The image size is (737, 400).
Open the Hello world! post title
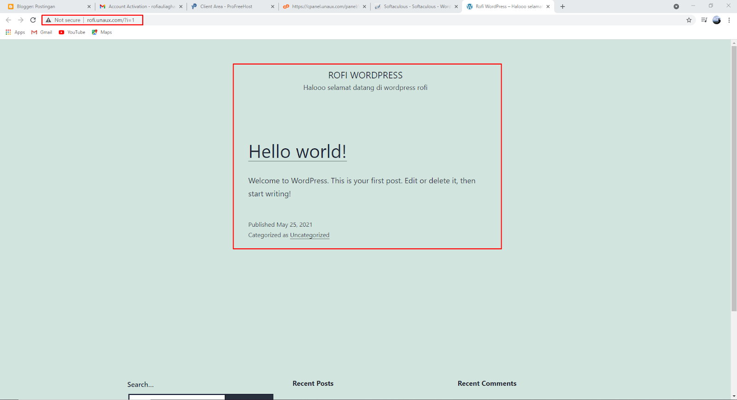pyautogui.click(x=298, y=152)
